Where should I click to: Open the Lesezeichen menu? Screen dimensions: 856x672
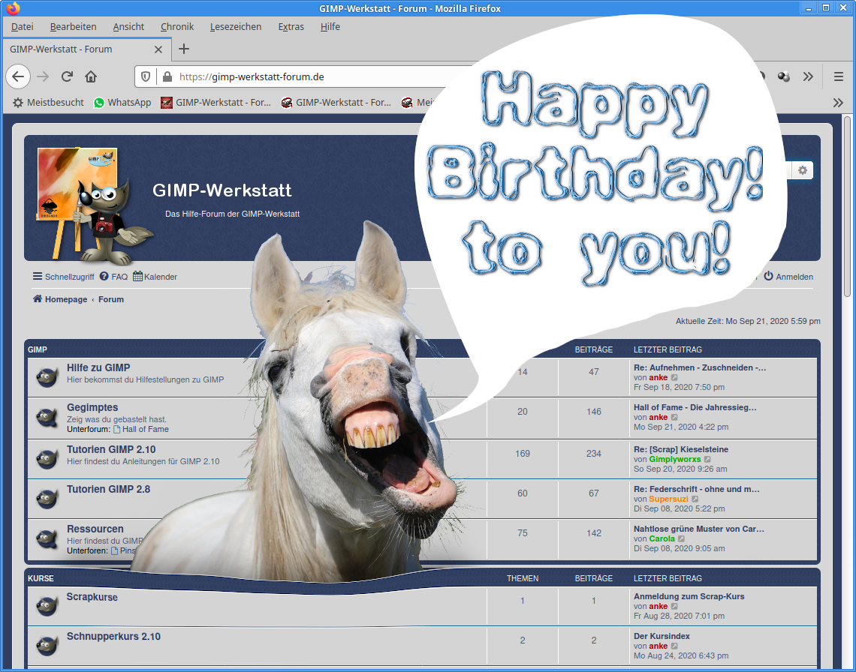click(x=236, y=27)
